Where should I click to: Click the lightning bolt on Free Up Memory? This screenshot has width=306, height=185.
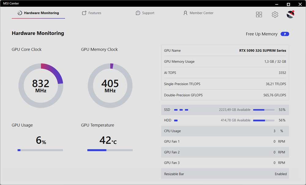[x=285, y=34]
